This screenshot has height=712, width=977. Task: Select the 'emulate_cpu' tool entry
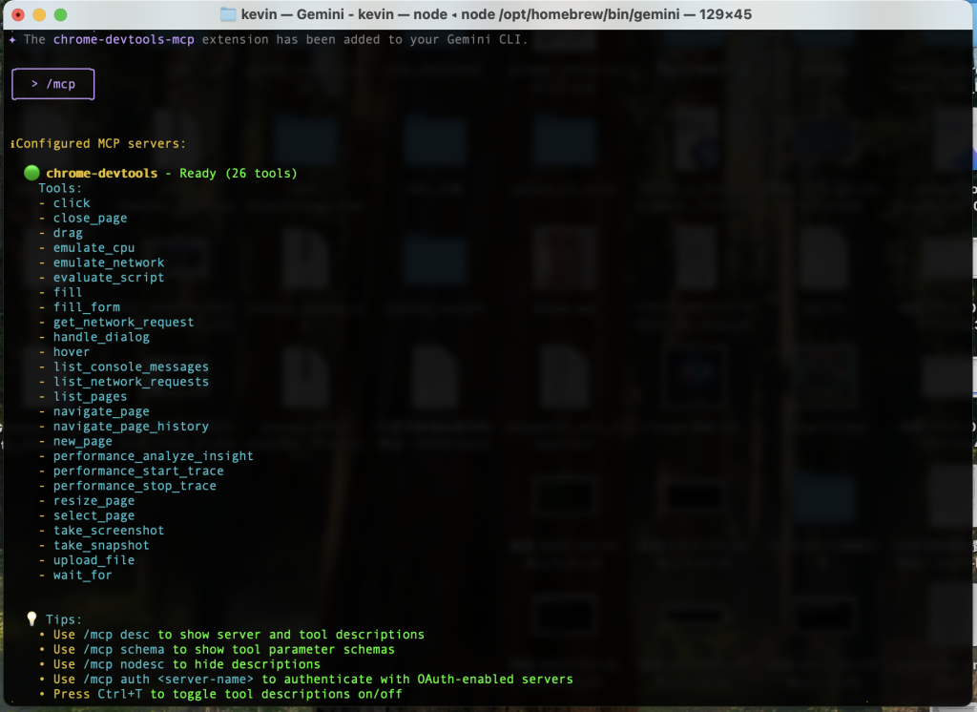click(x=94, y=248)
